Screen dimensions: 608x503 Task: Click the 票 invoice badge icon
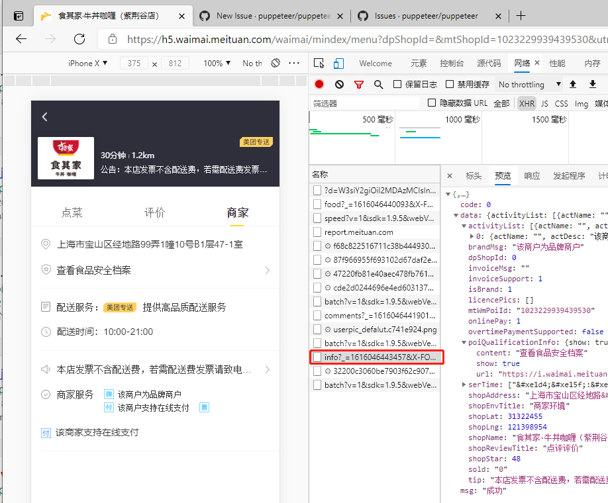tap(204, 407)
